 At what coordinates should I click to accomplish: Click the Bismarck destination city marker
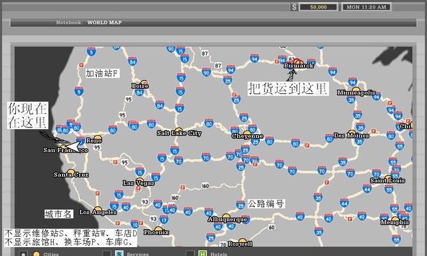coord(298,64)
